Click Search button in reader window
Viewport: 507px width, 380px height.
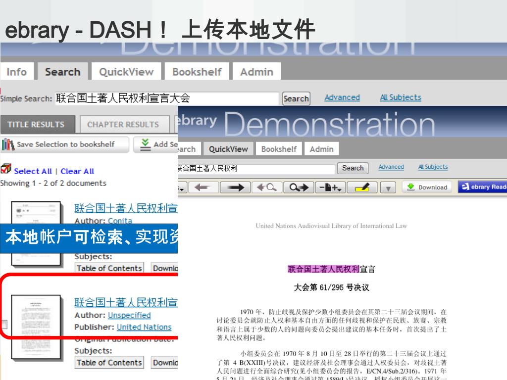353,168
